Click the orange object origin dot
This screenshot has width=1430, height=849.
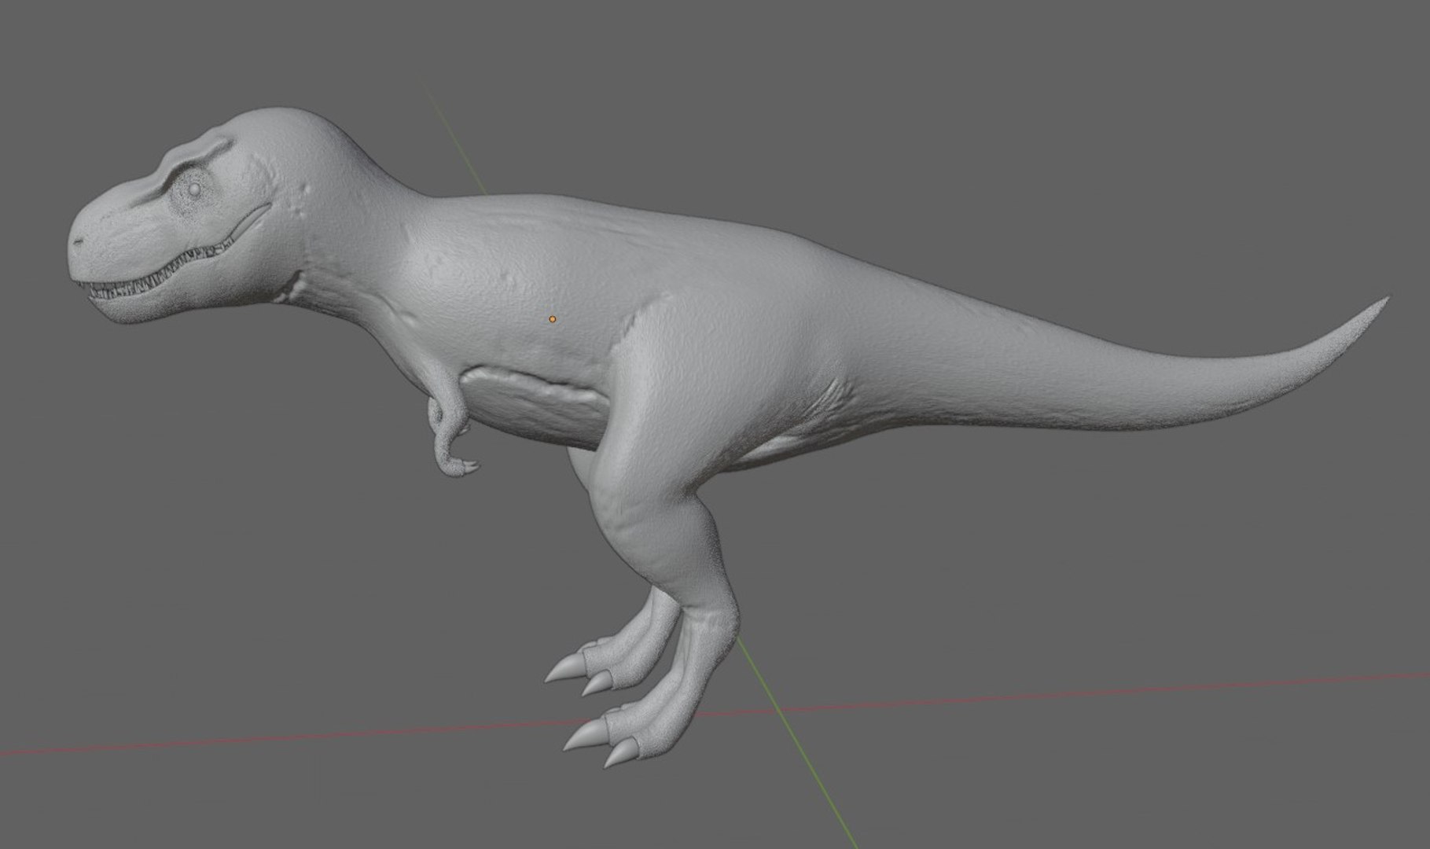coord(553,319)
